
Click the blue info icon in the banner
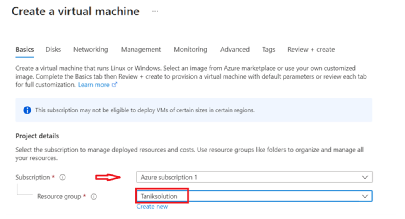27,110
